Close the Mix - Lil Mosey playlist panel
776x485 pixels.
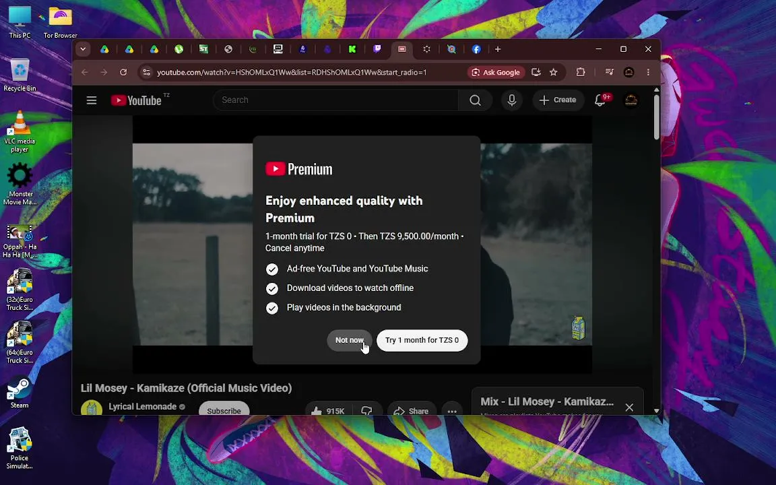click(x=629, y=408)
